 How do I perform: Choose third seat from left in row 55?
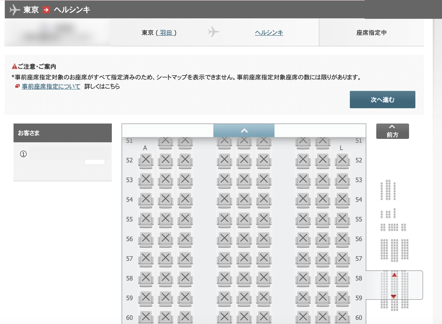pyautogui.click(x=185, y=220)
